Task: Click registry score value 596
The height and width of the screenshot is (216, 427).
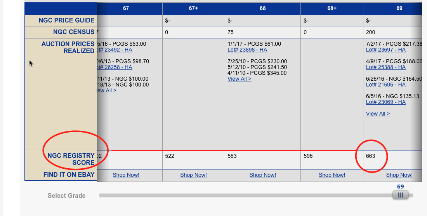Action: [308, 156]
